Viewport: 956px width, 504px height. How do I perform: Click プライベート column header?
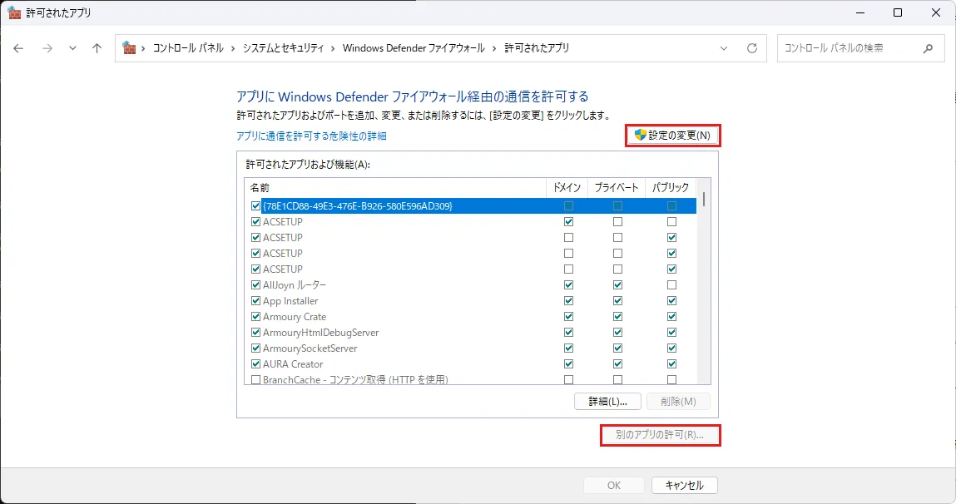click(617, 188)
